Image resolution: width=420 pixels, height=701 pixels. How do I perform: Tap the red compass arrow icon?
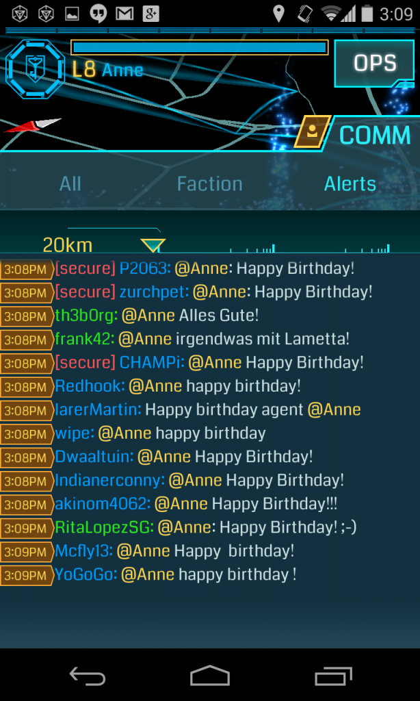coord(32,125)
